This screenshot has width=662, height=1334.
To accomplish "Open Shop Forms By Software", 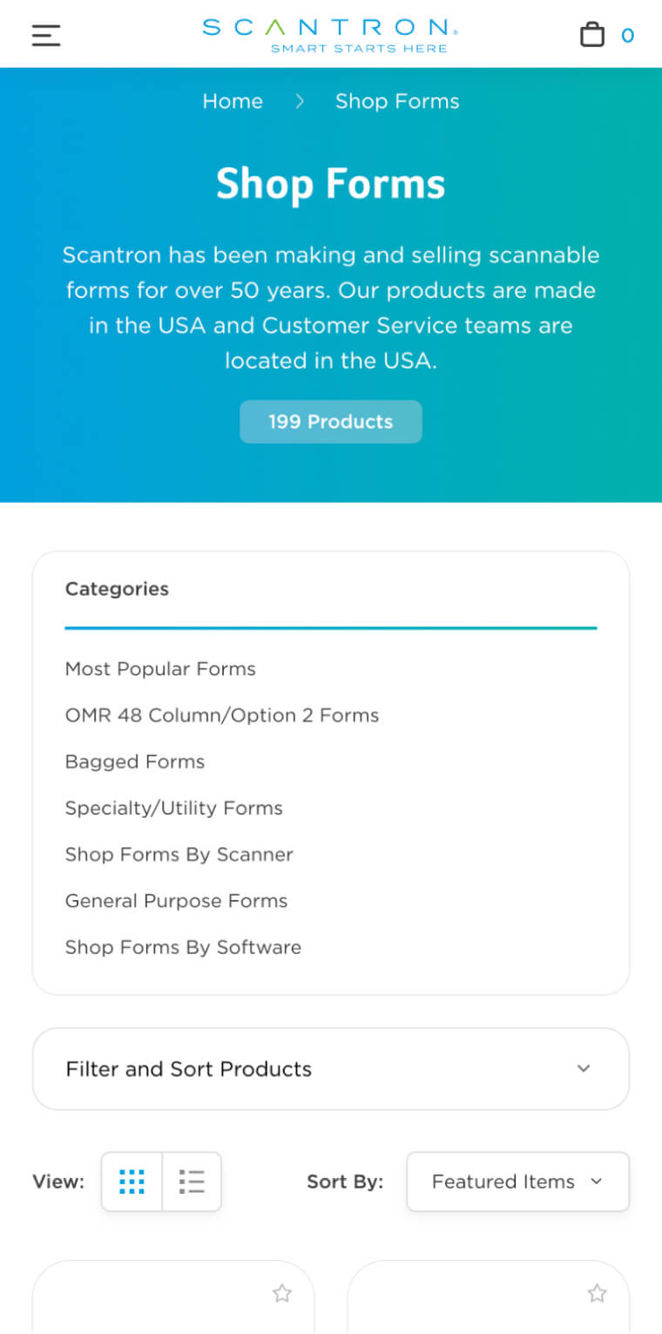I will (183, 947).
